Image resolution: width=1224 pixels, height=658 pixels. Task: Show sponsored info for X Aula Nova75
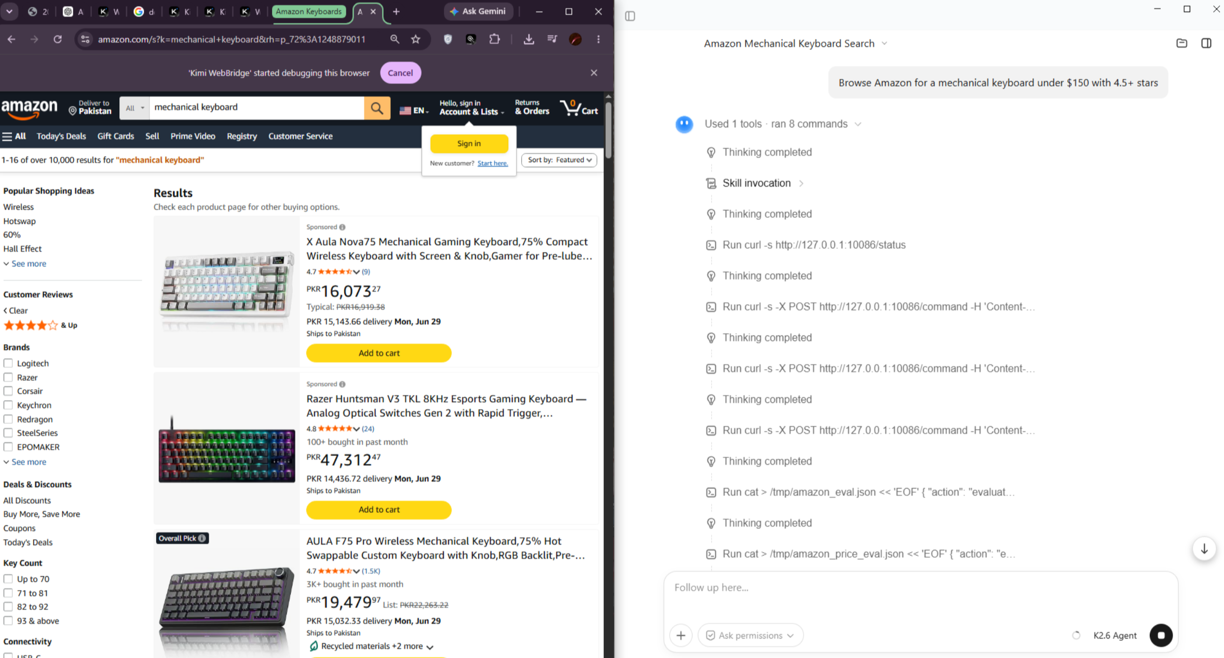342,227
